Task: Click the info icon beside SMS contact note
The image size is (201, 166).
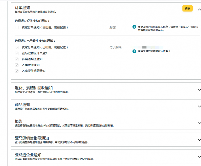Action: [134, 27]
